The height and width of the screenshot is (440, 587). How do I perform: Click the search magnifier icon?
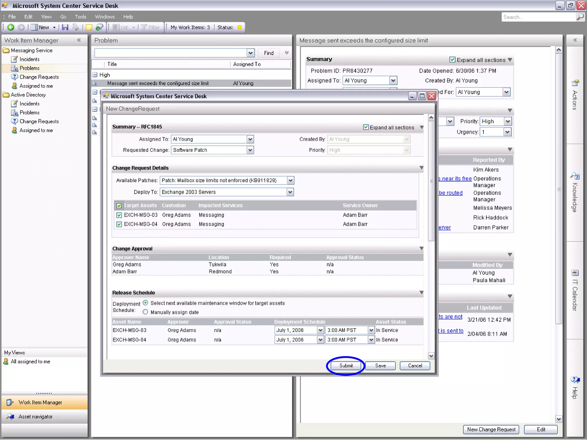click(x=580, y=17)
